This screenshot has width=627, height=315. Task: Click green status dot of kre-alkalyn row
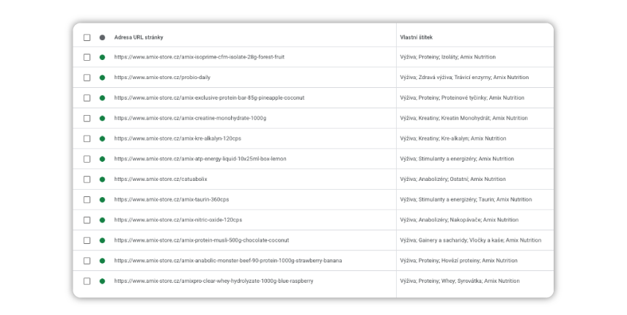pos(103,138)
